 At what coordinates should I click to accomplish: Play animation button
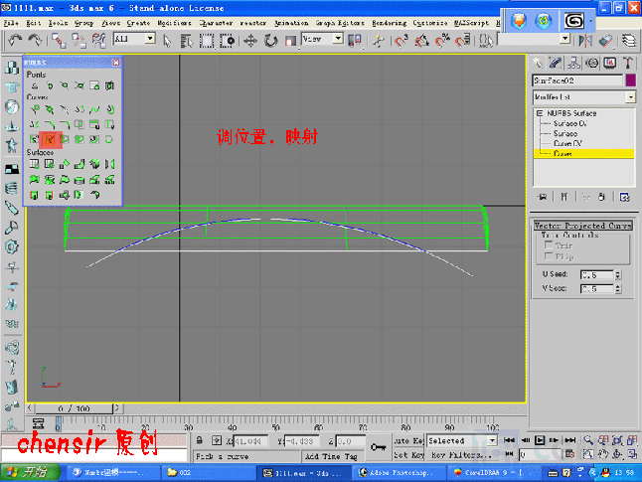(540, 440)
